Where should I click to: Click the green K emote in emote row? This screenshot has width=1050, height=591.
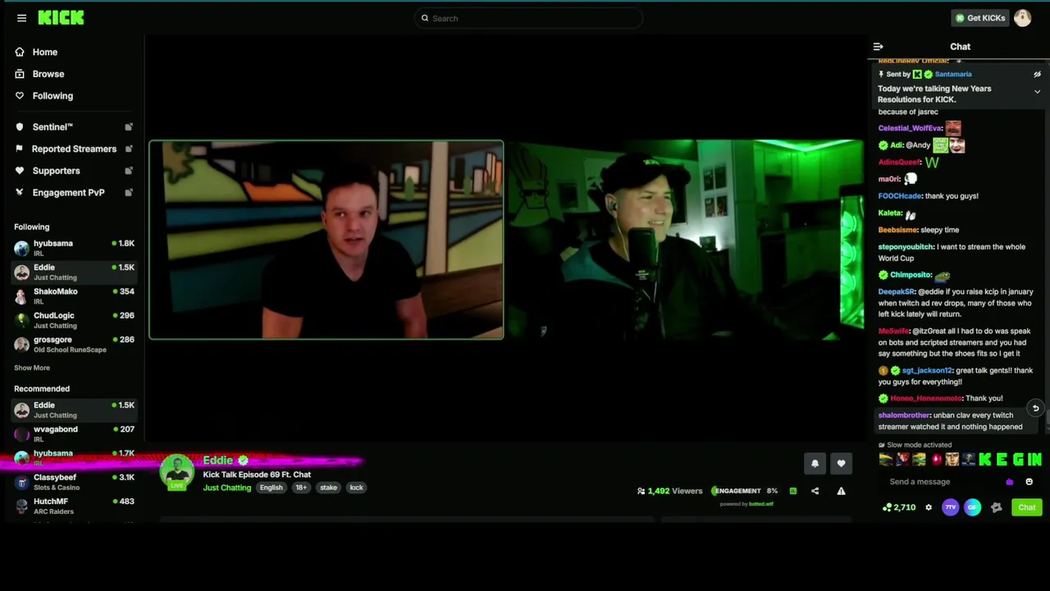985,460
